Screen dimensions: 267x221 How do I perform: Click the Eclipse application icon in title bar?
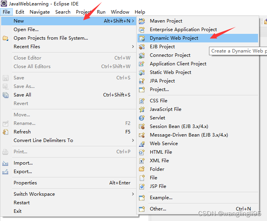coord(4,4)
